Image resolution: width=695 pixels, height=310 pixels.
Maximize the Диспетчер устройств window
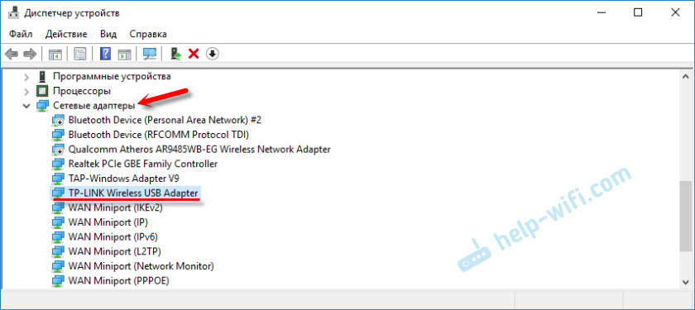point(638,13)
